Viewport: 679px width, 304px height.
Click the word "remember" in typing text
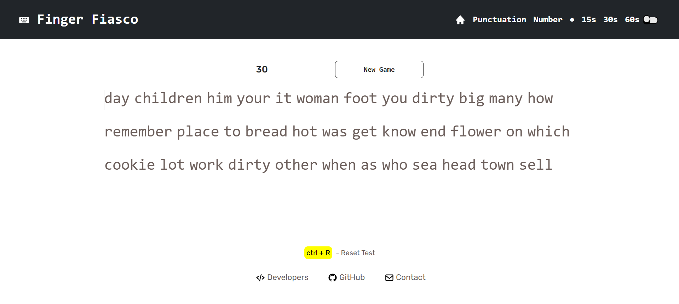pyautogui.click(x=138, y=132)
